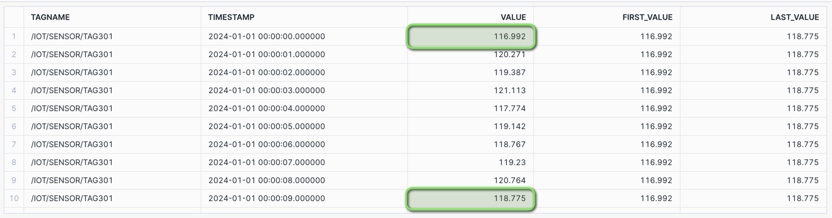Select row number 8
The image size is (832, 218).
[14, 162]
